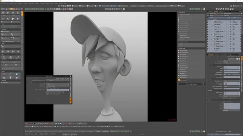Open the Assign Material dropdown
This screenshot has width=243, height=136.
coord(232,14)
